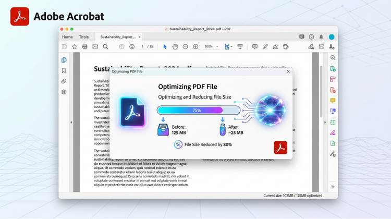Switch to the Tools tab

84,37
